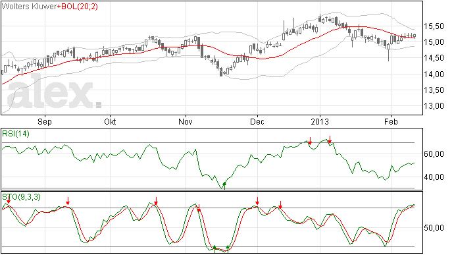Click the RSI(14) indicator label
Screen dimensions: 454x255
coord(16,134)
